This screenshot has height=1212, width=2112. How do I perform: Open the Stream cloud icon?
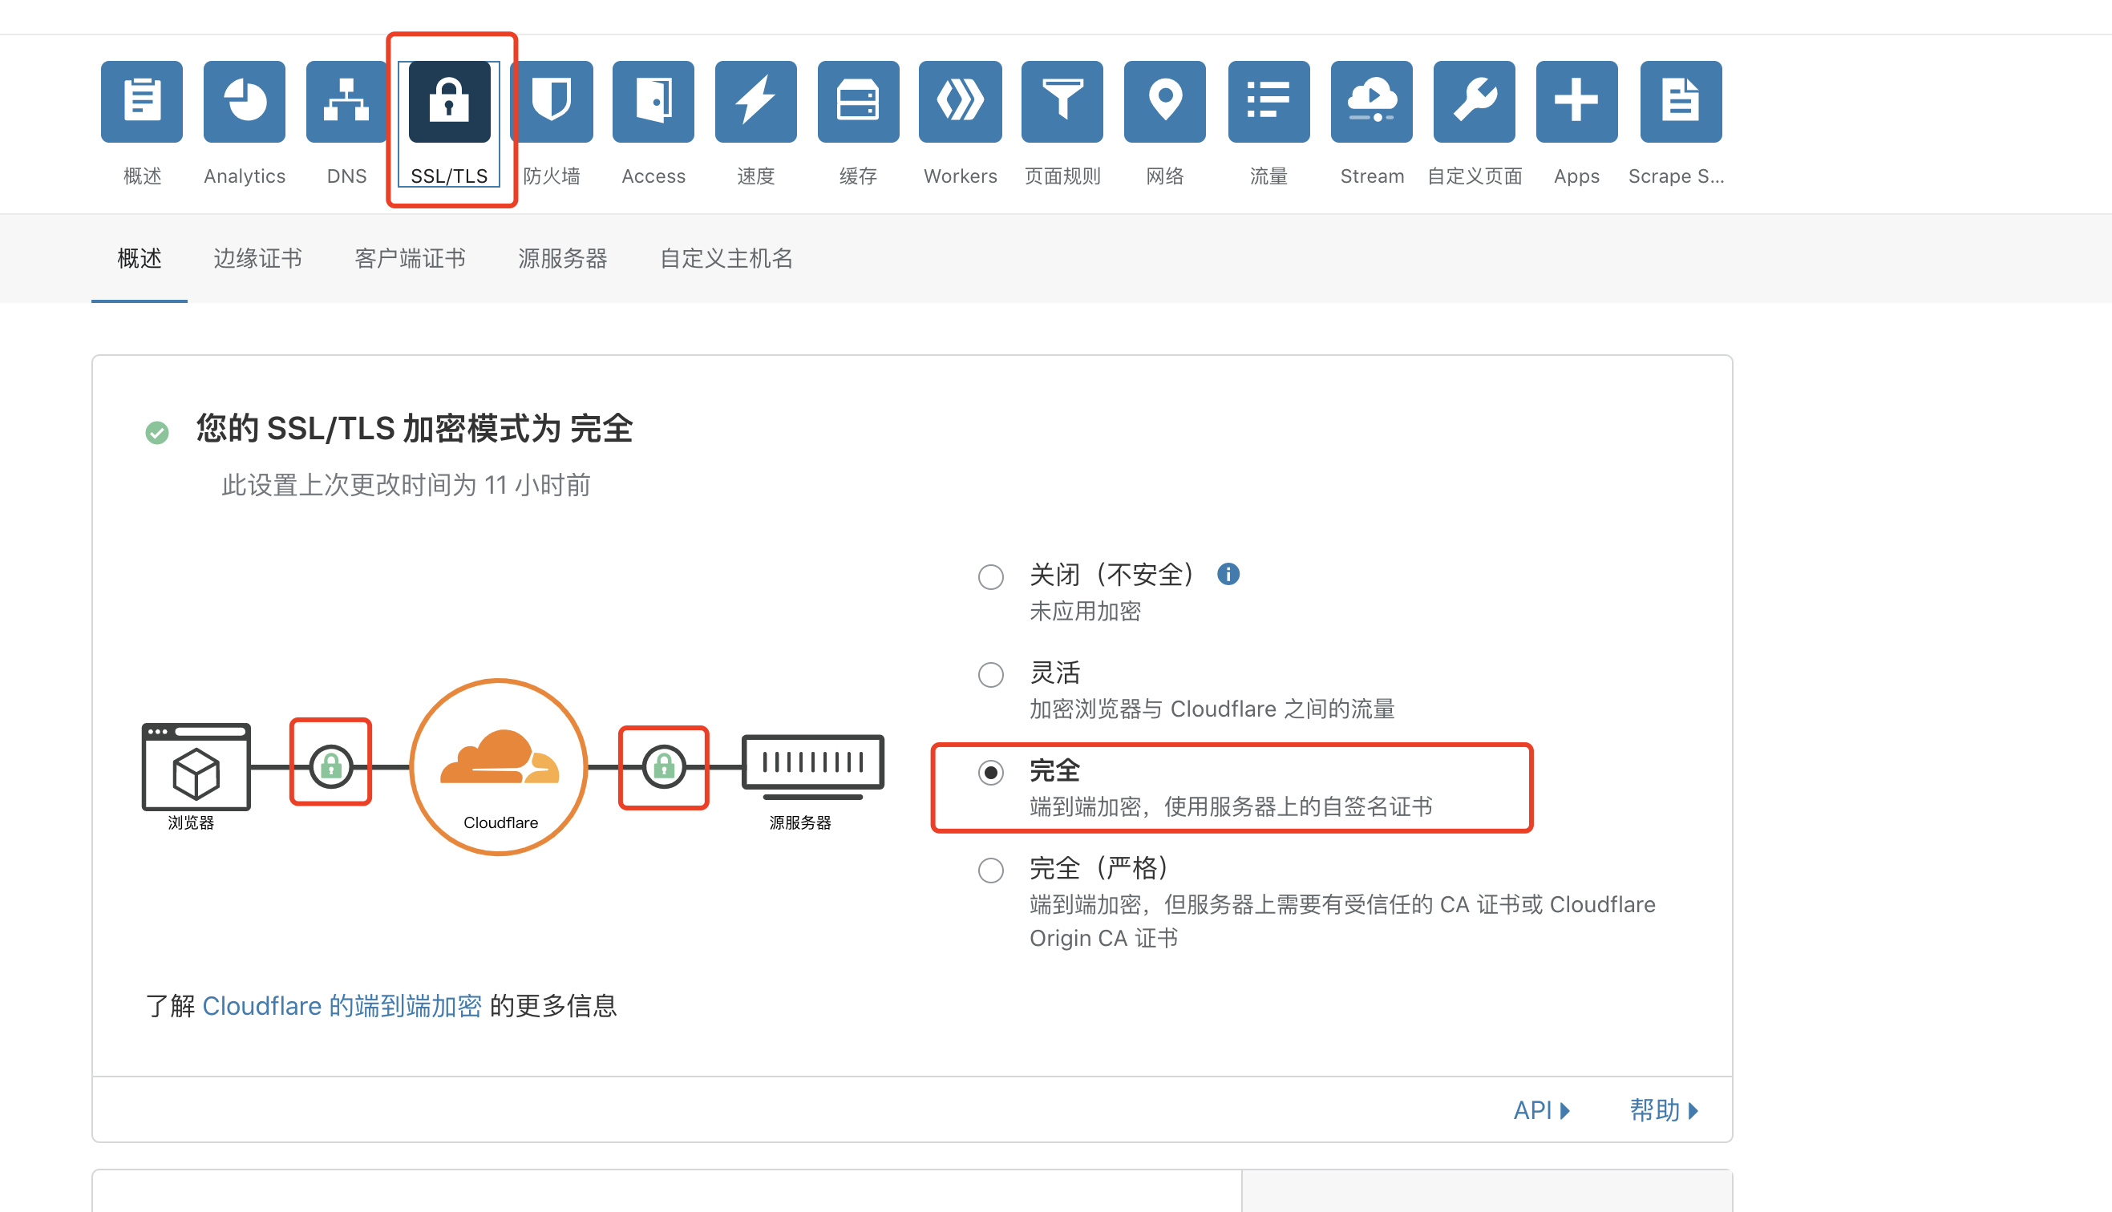(1371, 102)
